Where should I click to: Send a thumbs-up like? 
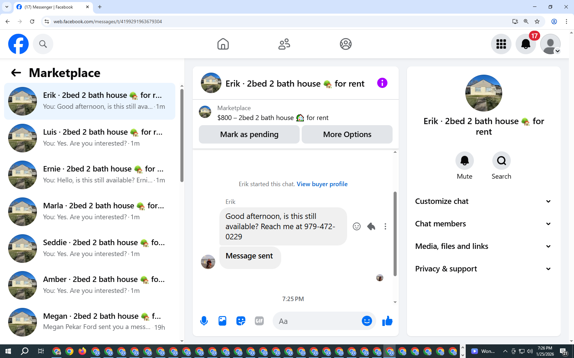tap(387, 321)
